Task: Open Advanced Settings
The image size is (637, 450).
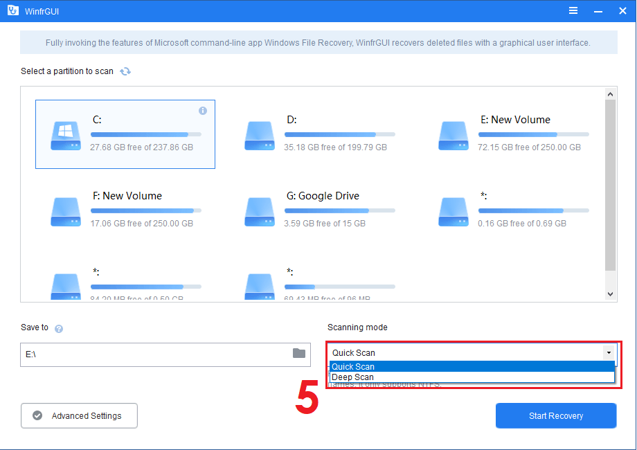Action: [79, 416]
